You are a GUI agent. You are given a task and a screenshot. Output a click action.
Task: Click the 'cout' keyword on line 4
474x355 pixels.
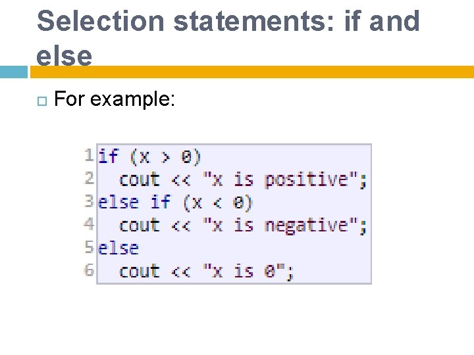(x=140, y=225)
